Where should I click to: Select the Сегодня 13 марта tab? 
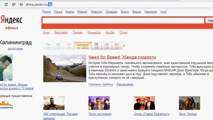click(x=83, y=46)
